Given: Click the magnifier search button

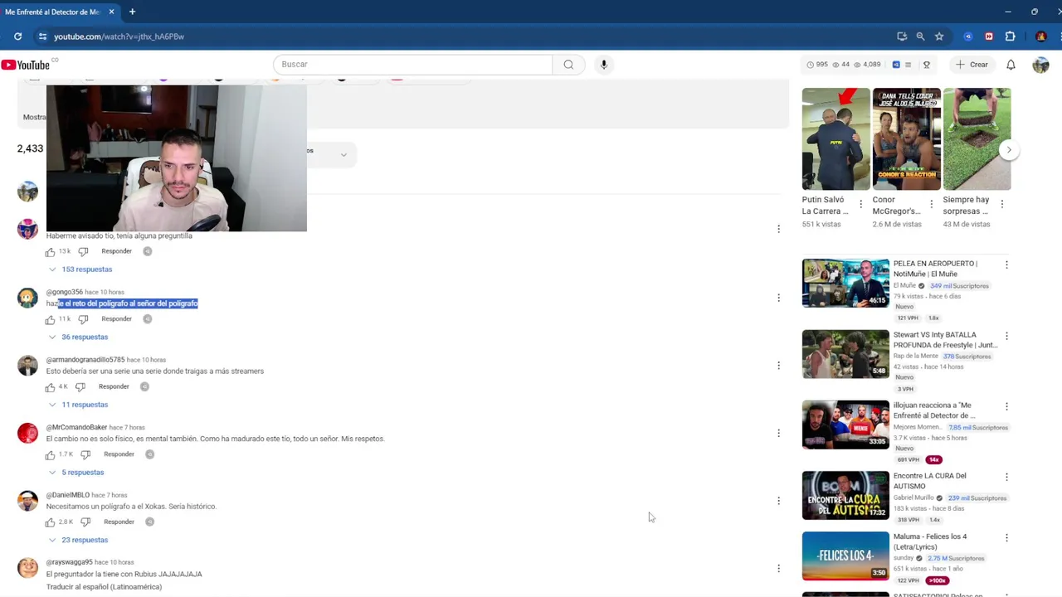Looking at the screenshot, I should [568, 65].
